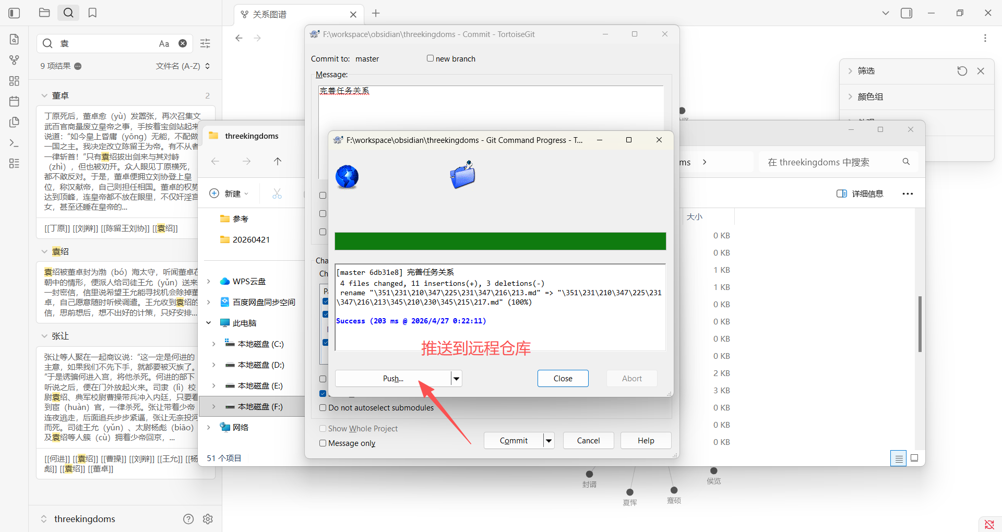
Task: Click Push... button
Action: 393,379
